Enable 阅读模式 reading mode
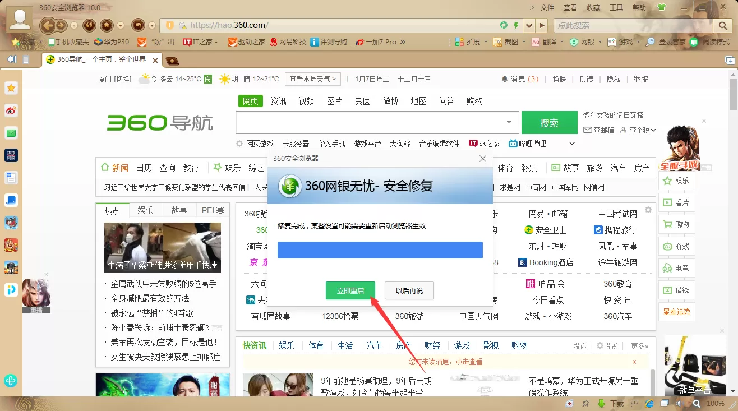The image size is (738, 411). tap(710, 42)
